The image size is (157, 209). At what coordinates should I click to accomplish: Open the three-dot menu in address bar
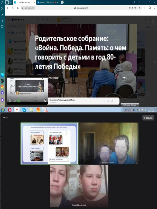tap(145, 8)
